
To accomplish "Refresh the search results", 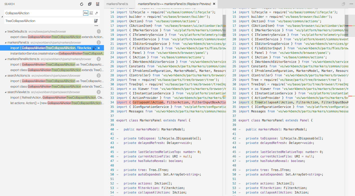I will (x=82, y=4).
